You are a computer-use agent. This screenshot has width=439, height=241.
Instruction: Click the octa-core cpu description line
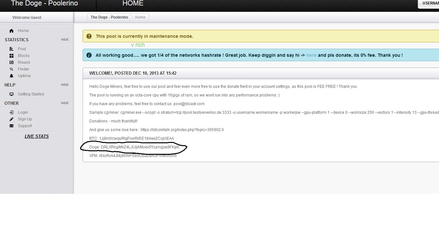(184, 95)
